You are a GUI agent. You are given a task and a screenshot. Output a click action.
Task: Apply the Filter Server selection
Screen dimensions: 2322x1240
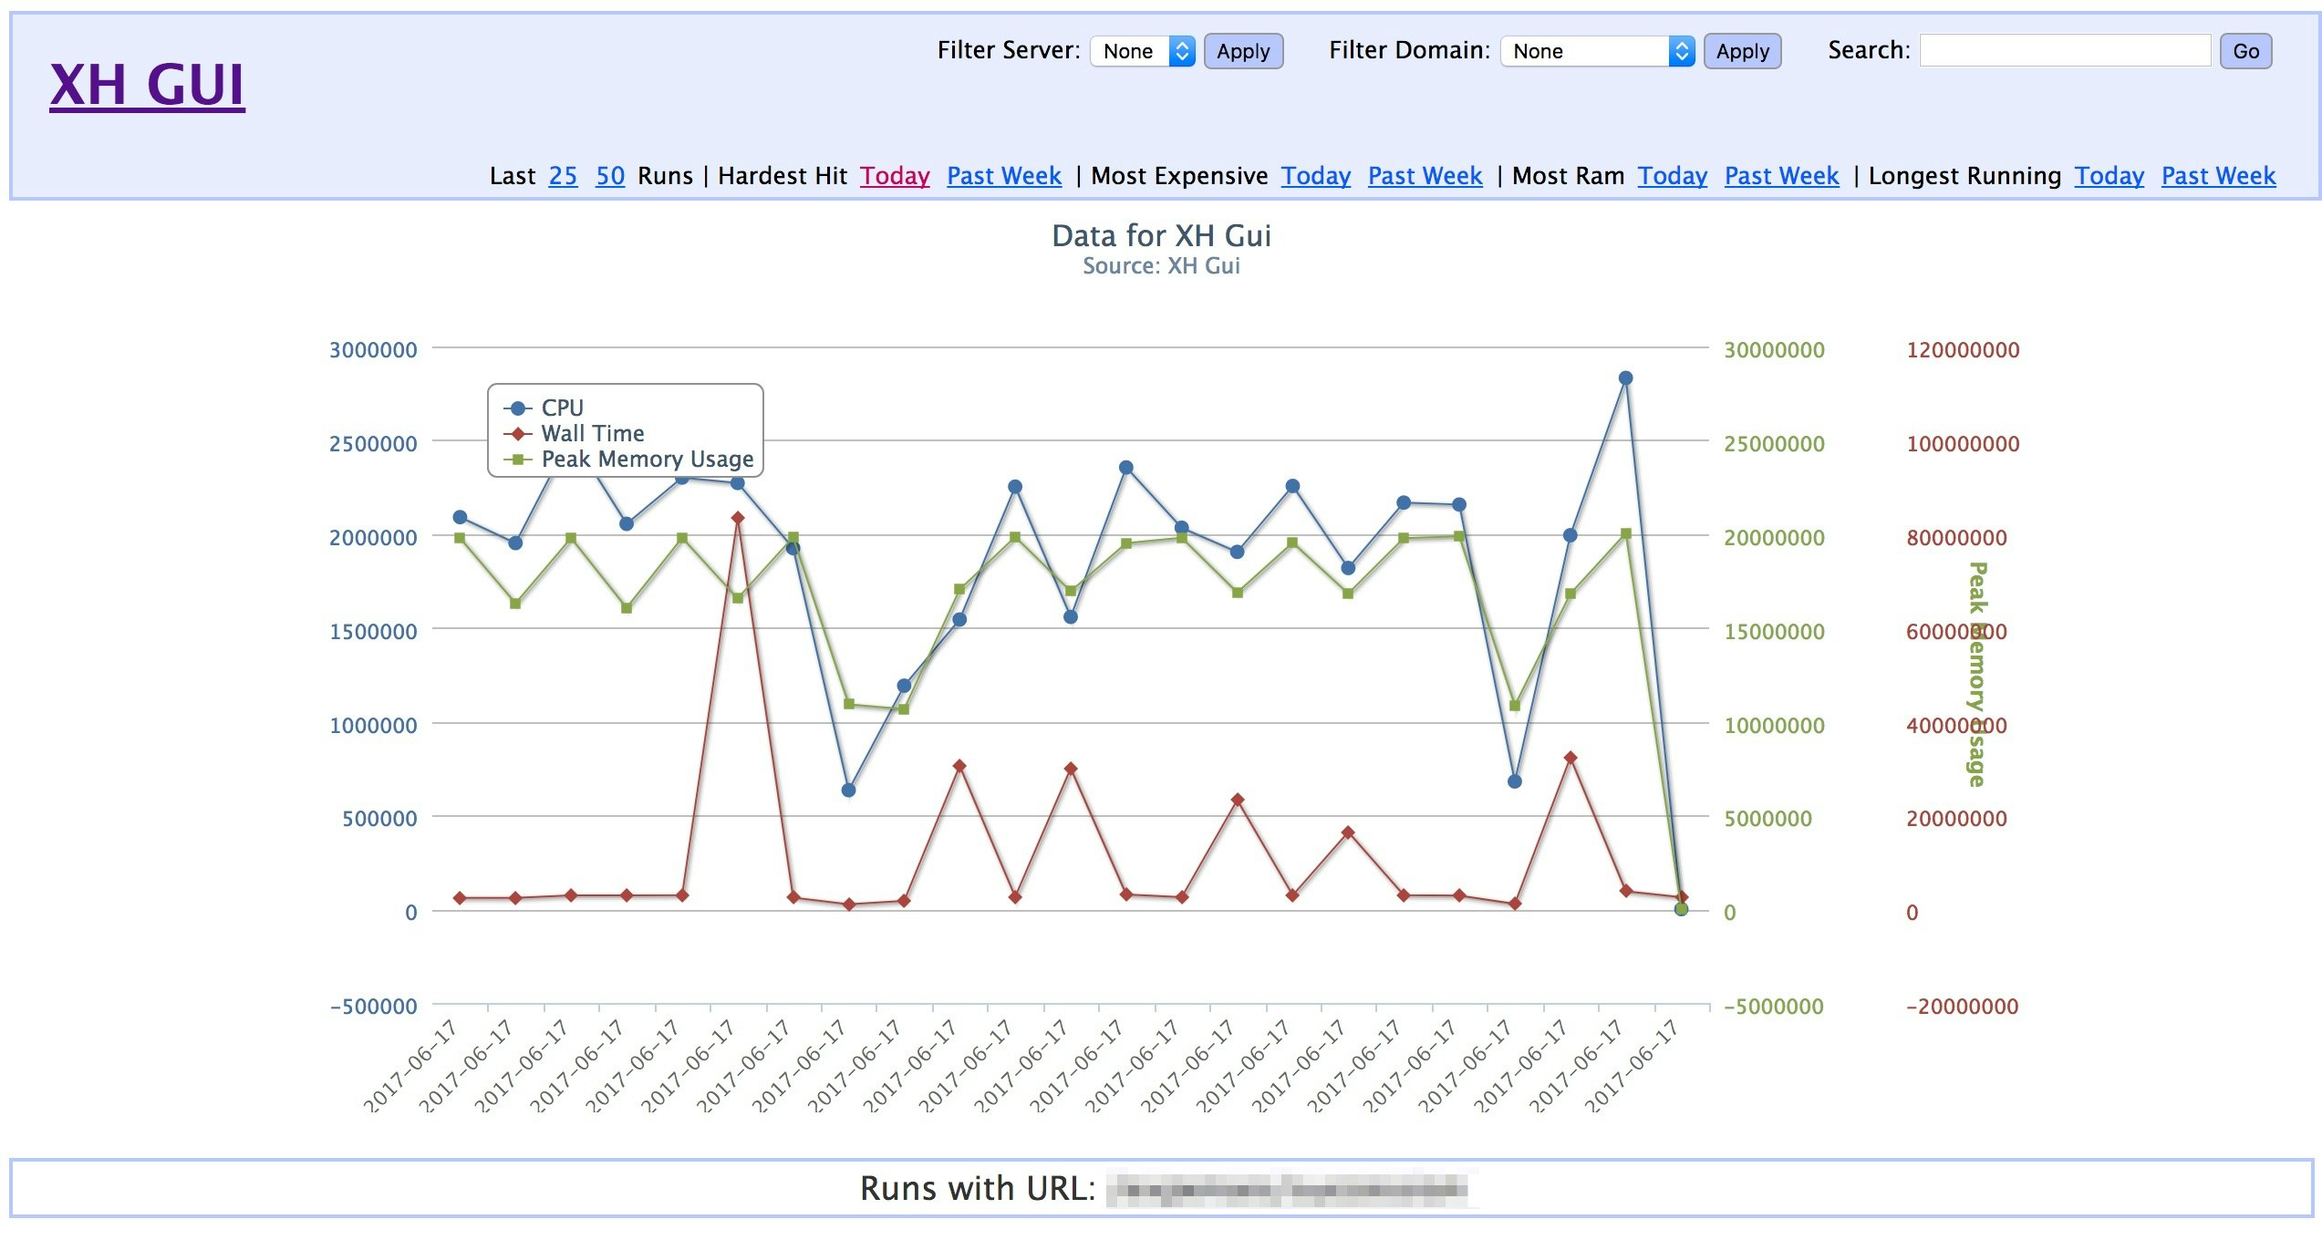tap(1243, 51)
